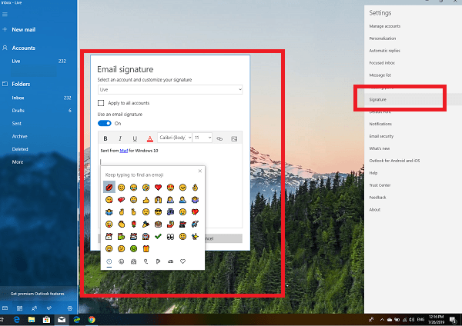The width and height of the screenshot is (462, 326).
Task: Click Get premium Outlook features
Action: (x=38, y=294)
